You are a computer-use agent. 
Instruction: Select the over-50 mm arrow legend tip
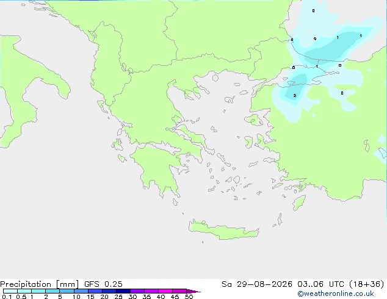coord(193,291)
